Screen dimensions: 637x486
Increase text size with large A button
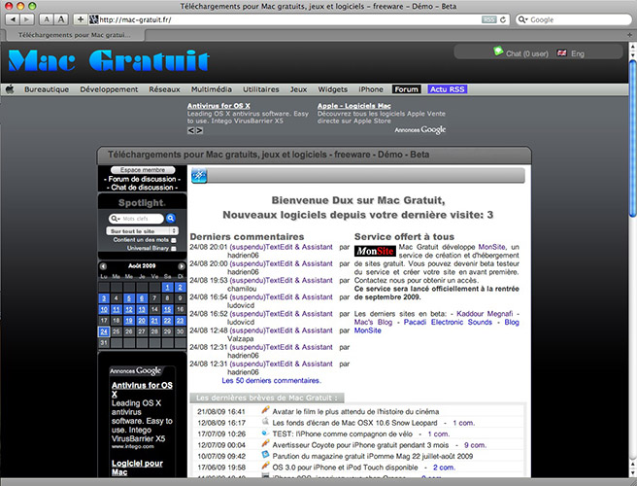click(x=60, y=19)
